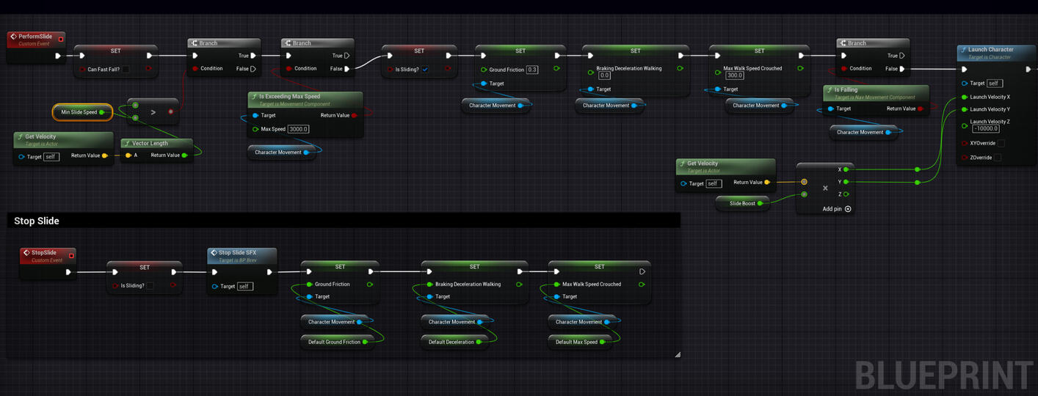
Task: Select the multiply operator node symbol
Action: tap(825, 188)
